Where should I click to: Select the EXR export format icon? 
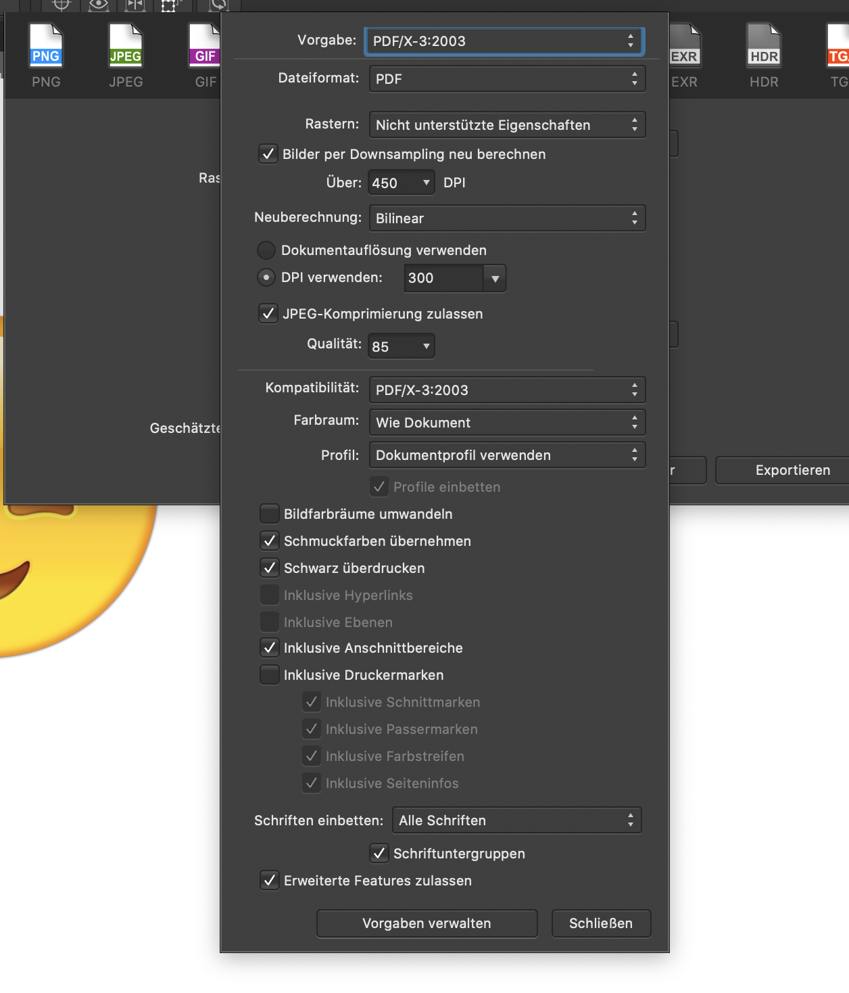[684, 45]
